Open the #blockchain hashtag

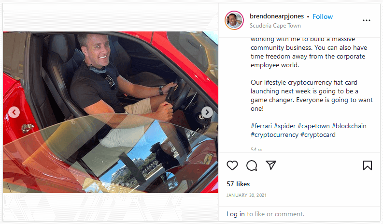tap(349, 126)
